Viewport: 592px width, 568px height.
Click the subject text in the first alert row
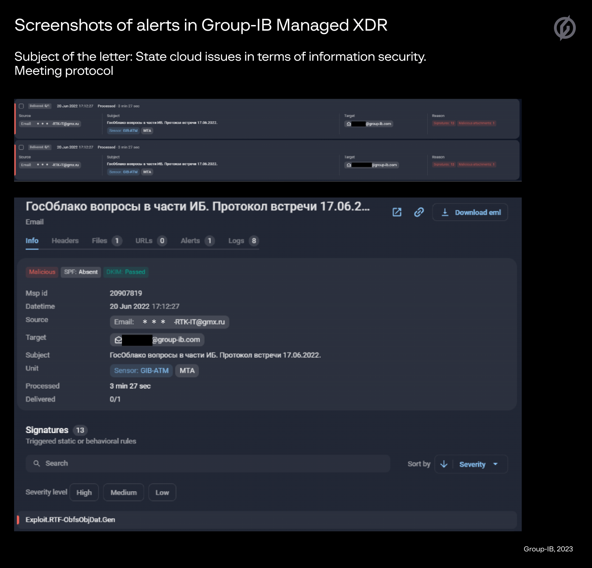point(162,123)
